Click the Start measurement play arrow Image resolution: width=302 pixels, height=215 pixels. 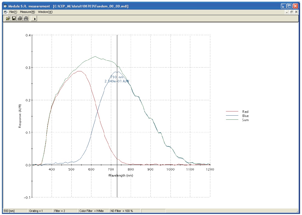tap(35, 19)
